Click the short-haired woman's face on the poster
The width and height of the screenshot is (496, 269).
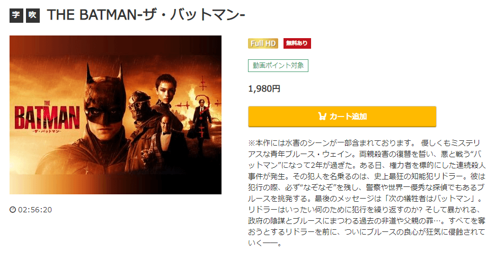[x=165, y=87]
